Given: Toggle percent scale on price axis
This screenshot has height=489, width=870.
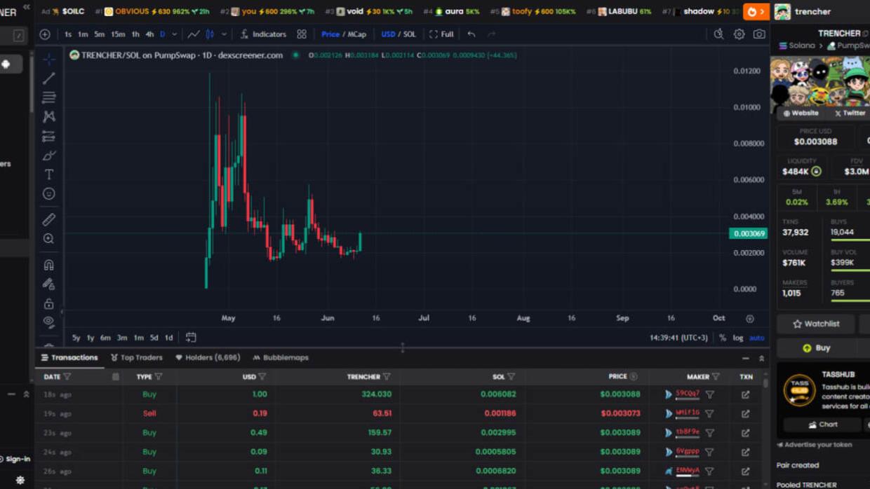Looking at the screenshot, I should point(723,338).
